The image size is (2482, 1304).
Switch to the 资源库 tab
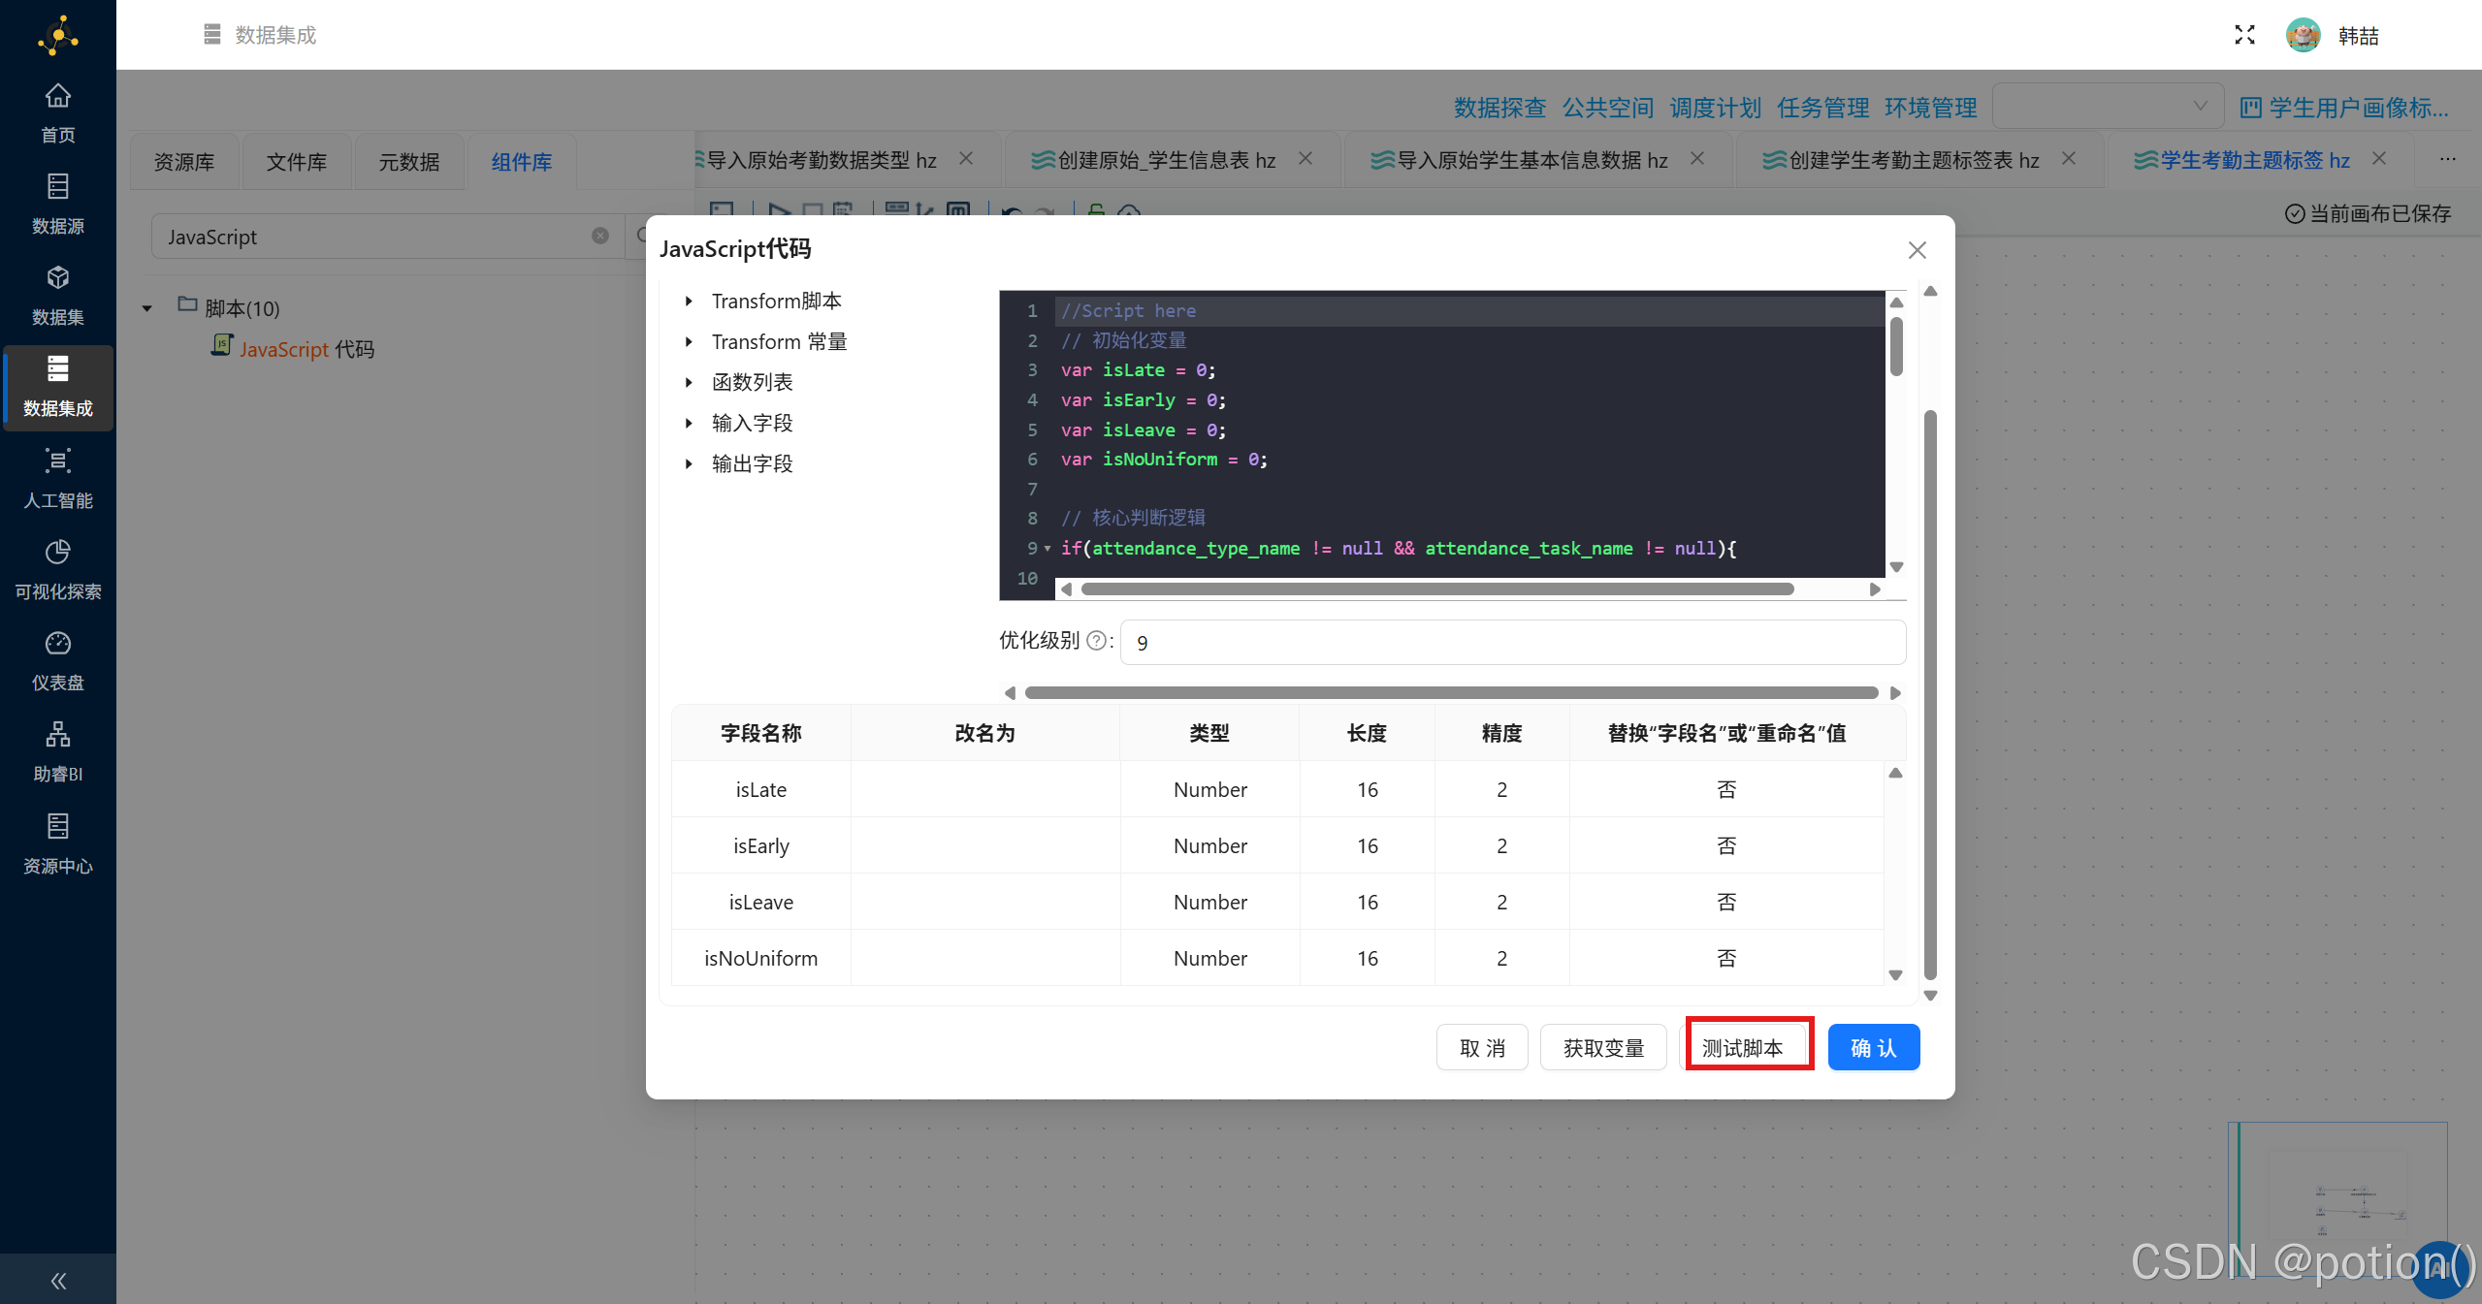[x=184, y=161]
